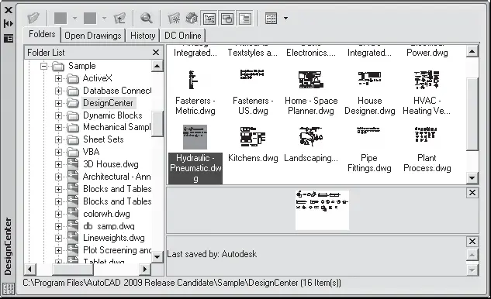Screen dimensions: 491x299
Task: Click the Up folder icon
Action: 119,18
